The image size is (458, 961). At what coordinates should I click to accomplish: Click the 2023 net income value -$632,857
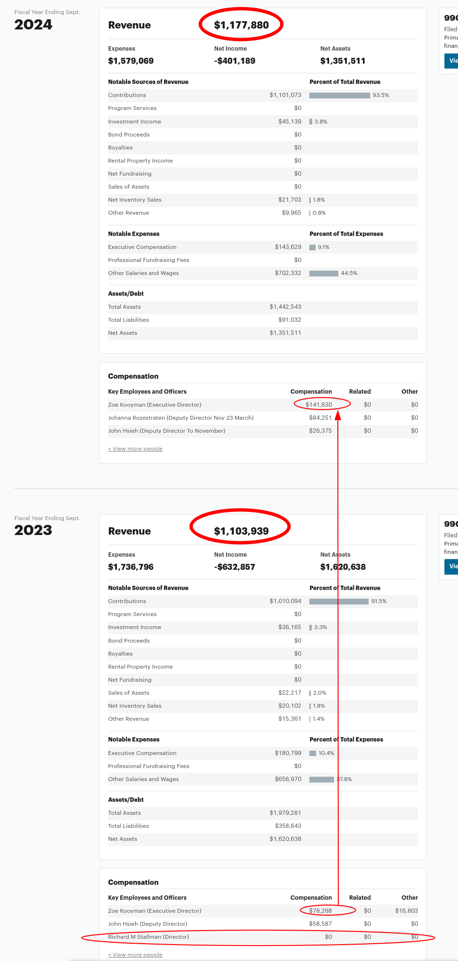click(x=235, y=567)
